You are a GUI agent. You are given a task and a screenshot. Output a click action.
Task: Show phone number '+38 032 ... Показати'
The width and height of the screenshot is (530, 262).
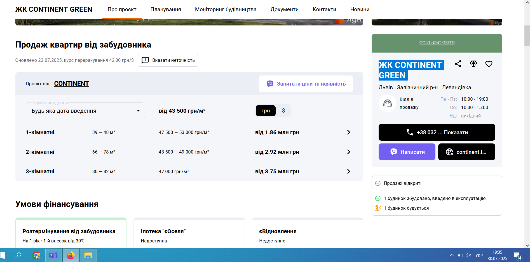coord(437,132)
